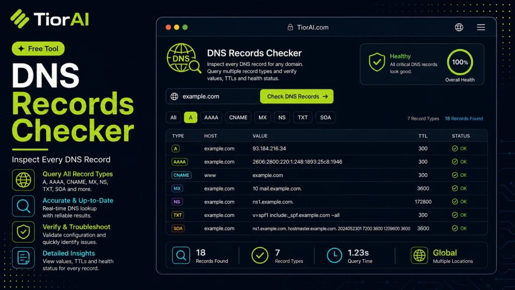Screen dimensions: 515x290
Task: Click the www host cell
Action: pos(210,175)
